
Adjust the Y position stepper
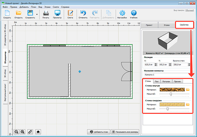170,65
